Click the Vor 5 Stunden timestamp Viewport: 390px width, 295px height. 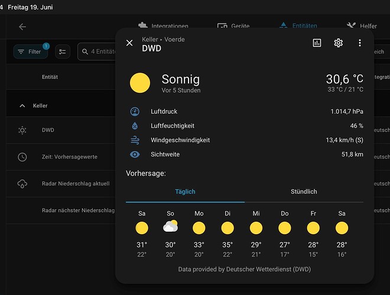click(181, 90)
